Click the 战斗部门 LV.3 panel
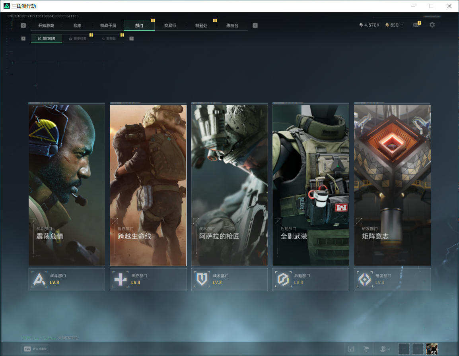Viewport: 459px width, 356px height. (x=67, y=279)
